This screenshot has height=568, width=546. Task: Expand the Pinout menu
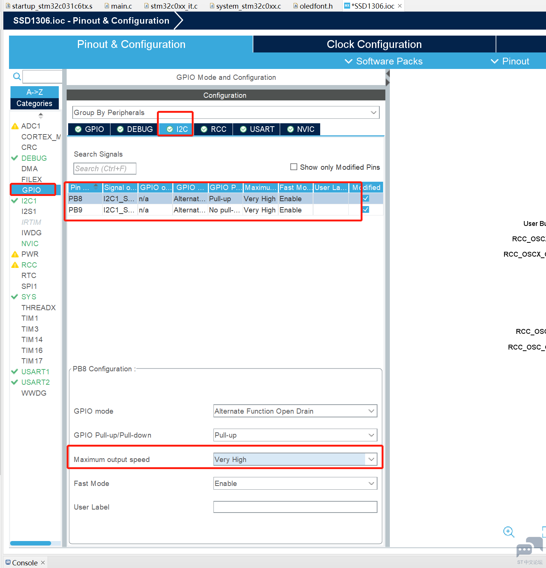click(x=510, y=61)
